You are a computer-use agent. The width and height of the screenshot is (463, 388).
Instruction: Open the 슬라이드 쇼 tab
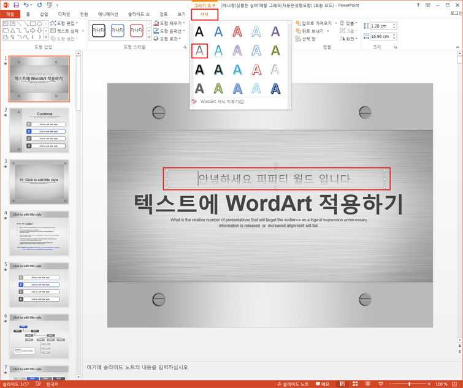139,14
